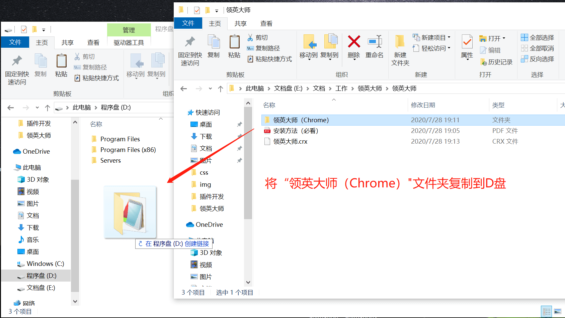Open Share (共享) tab in front window
This screenshot has height=318, width=565.
[x=240, y=23]
